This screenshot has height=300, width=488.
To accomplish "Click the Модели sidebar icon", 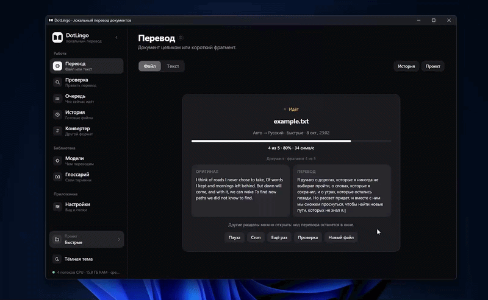I will click(57, 161).
